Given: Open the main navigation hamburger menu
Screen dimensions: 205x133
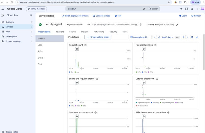Looking at the screenshot, I should pos(3,9).
